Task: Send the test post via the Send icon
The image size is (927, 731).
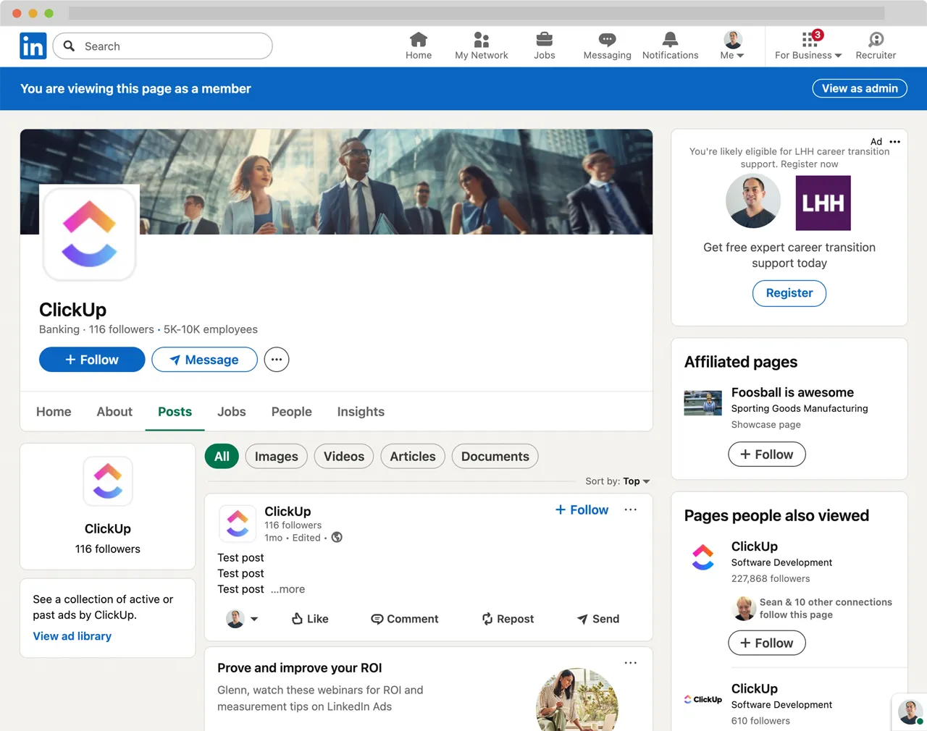Action: click(x=598, y=619)
